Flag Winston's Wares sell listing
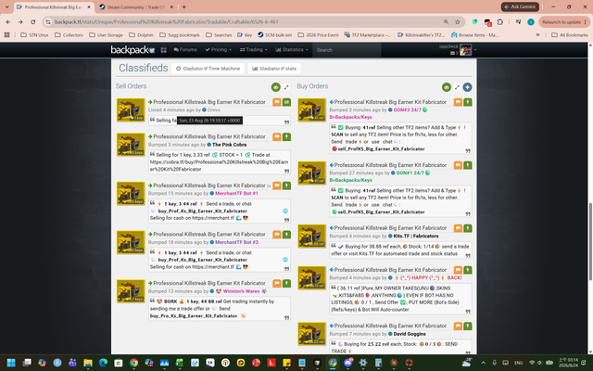The image size is (593, 371). click(x=277, y=283)
